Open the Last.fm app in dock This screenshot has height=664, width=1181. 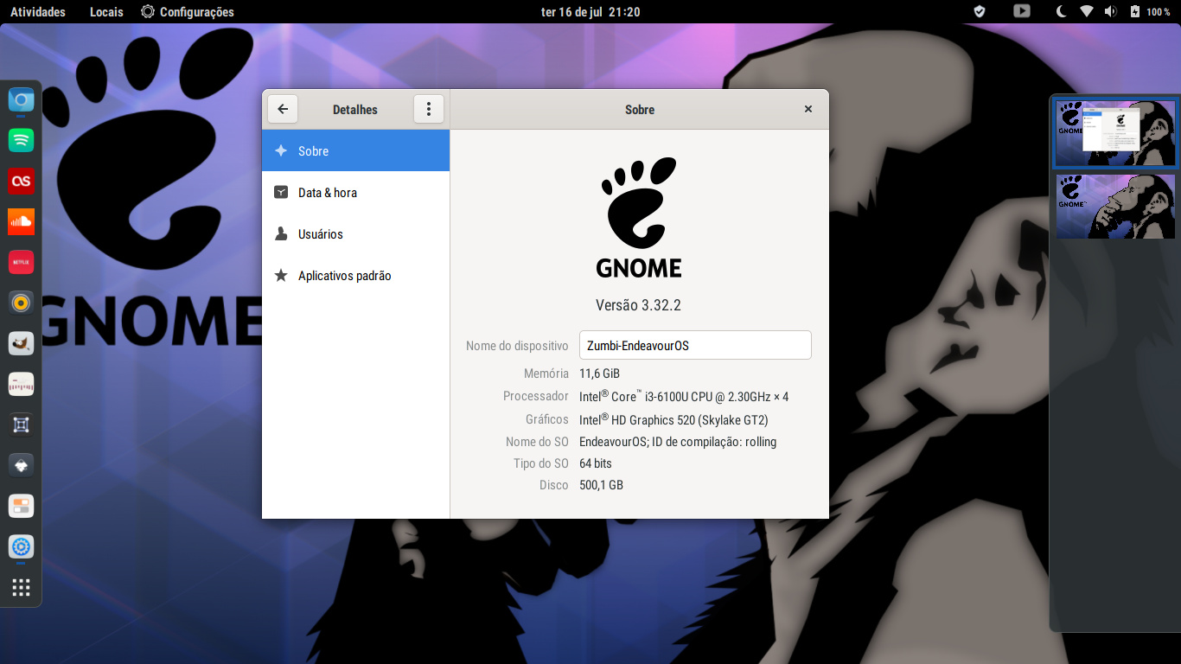click(x=22, y=181)
